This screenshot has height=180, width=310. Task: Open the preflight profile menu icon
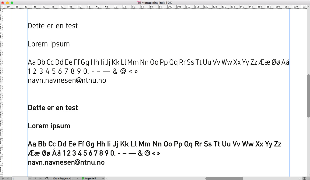pyautogui.click(x=47, y=178)
